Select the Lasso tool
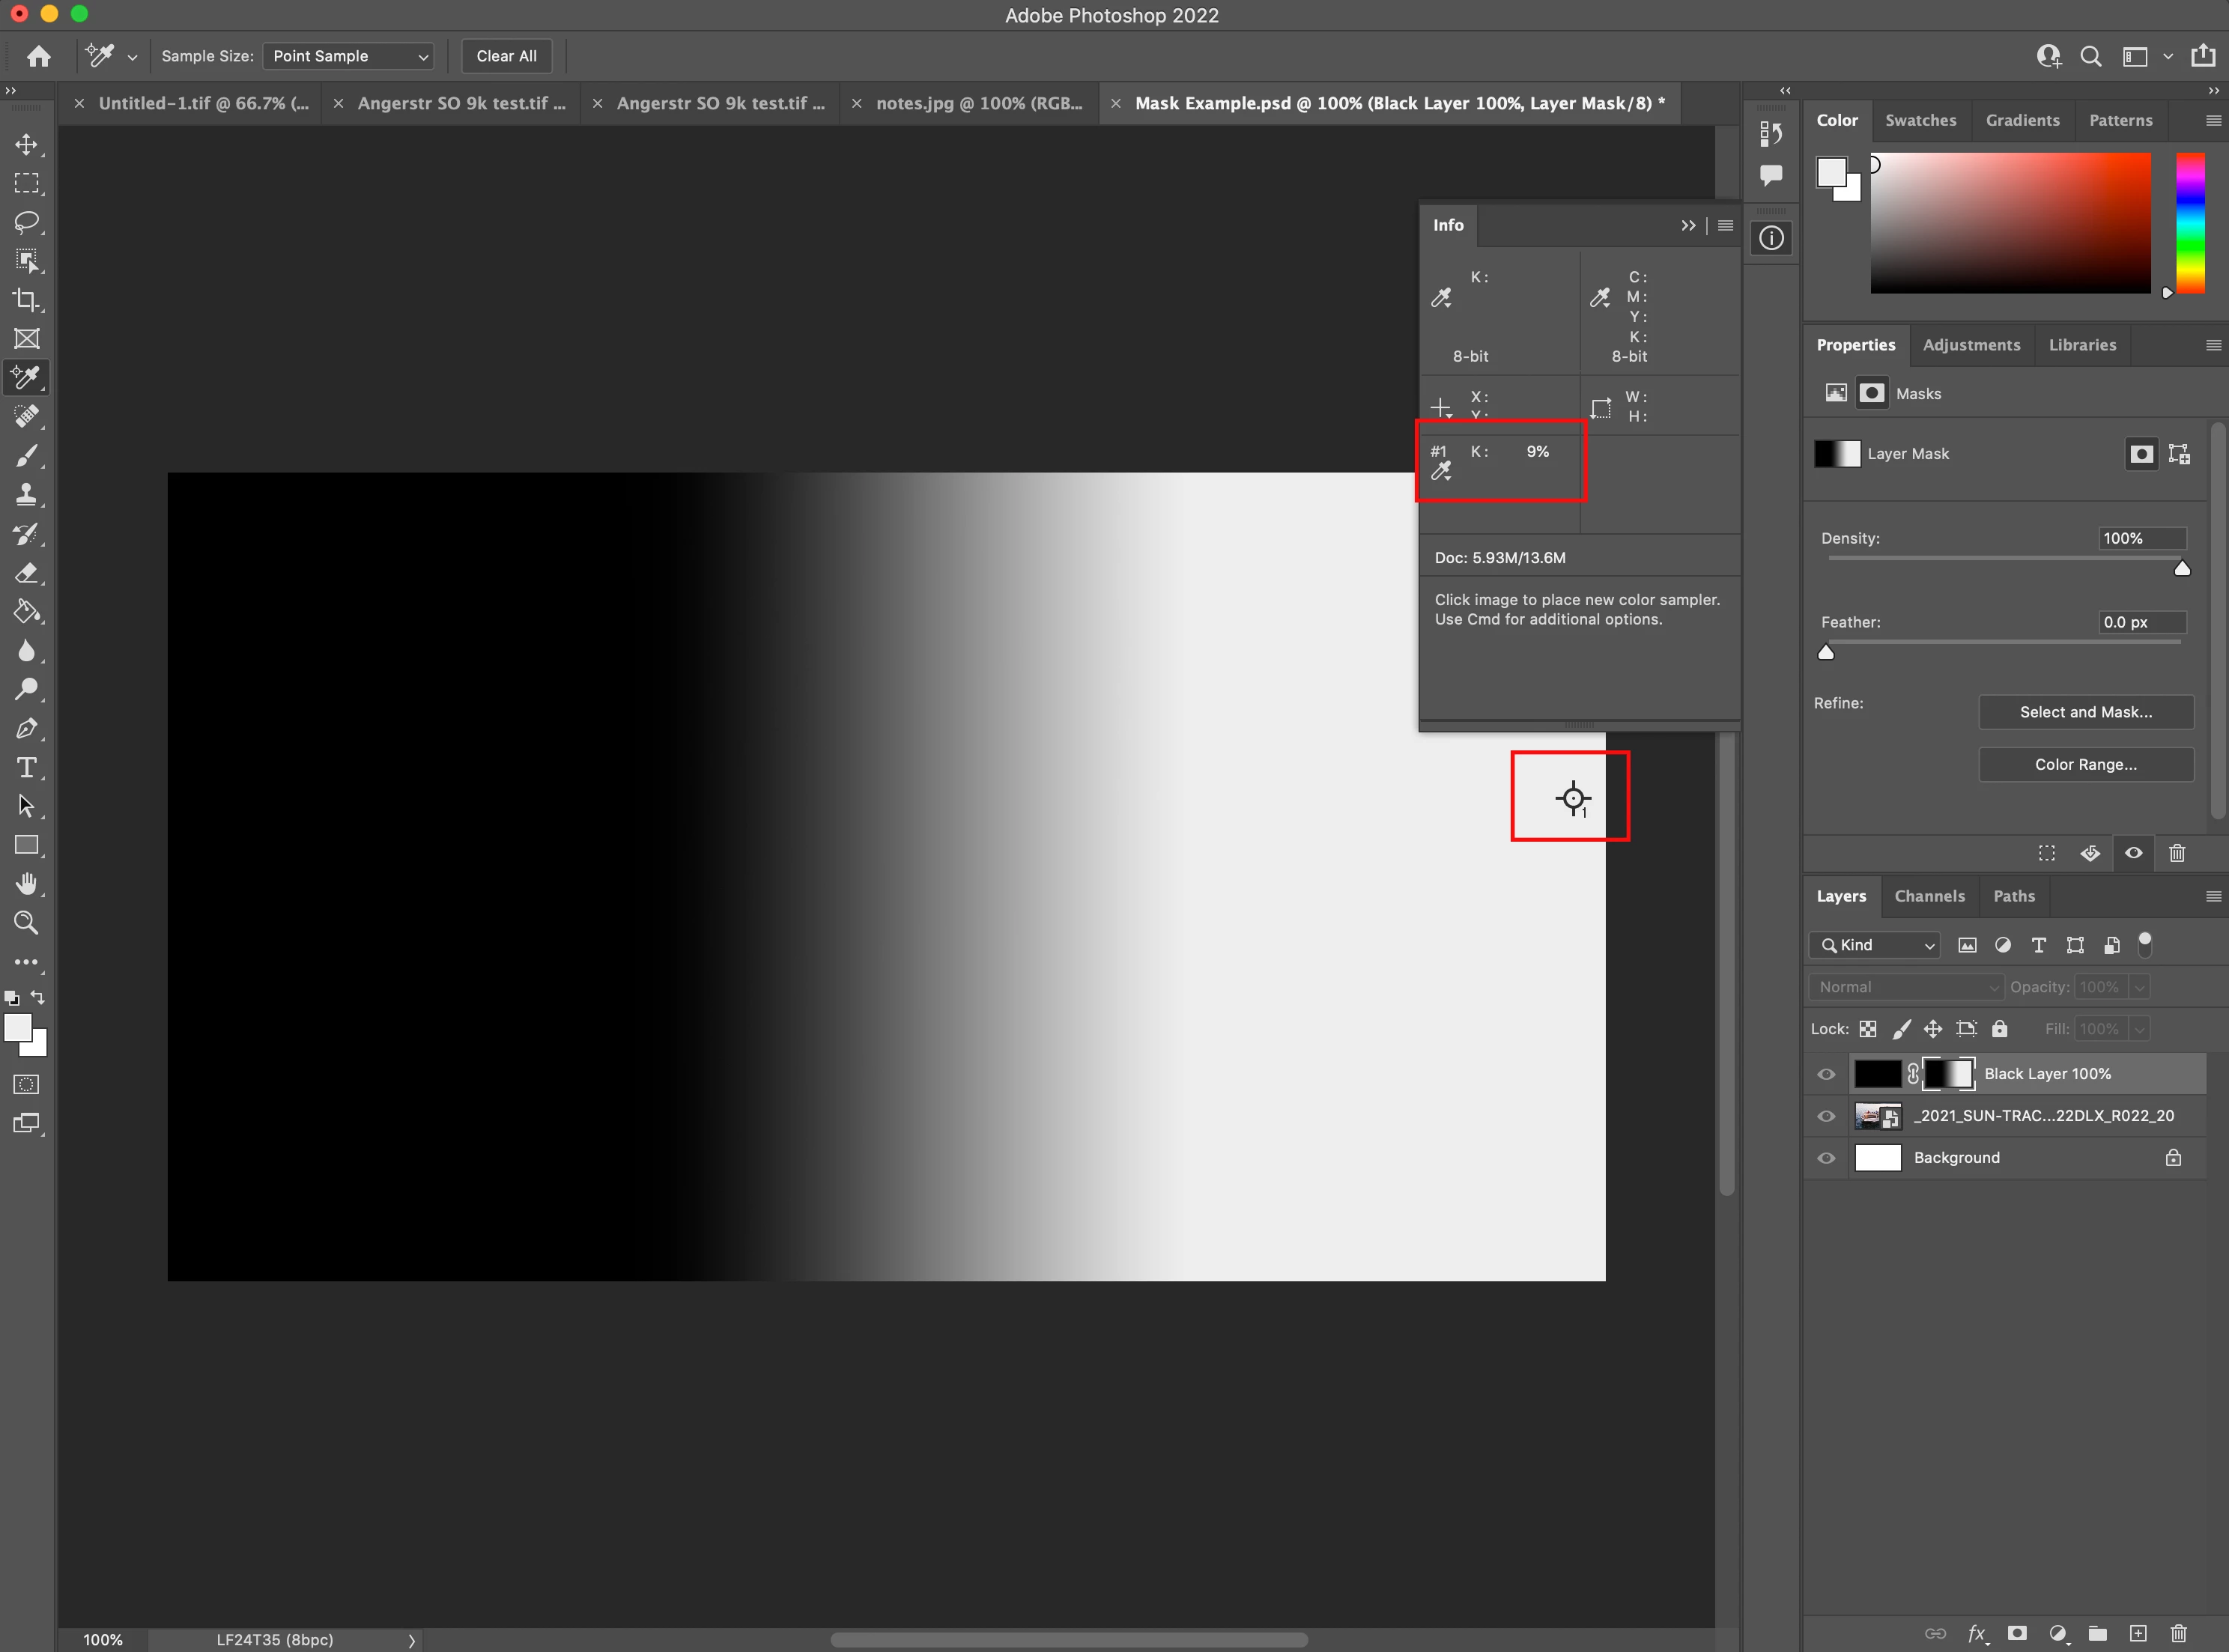This screenshot has width=2229, height=1652. pos(27,222)
